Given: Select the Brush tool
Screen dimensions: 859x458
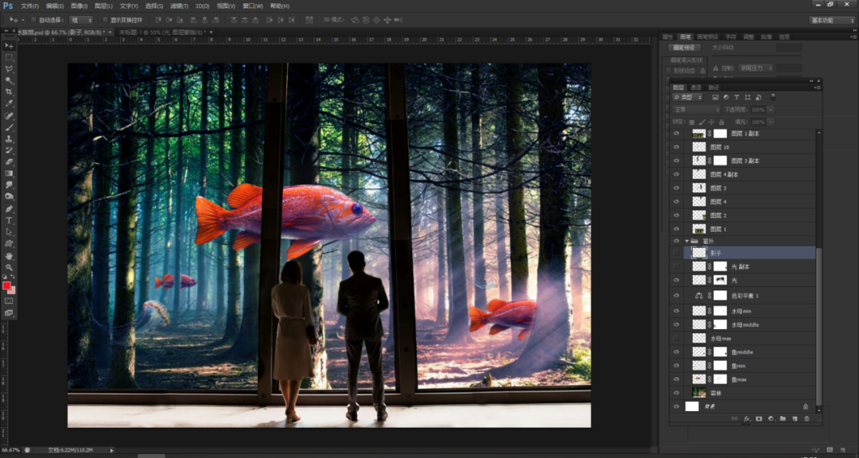Looking at the screenshot, I should (9, 127).
